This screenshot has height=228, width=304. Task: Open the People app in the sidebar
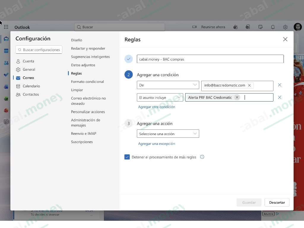click(x=6, y=63)
